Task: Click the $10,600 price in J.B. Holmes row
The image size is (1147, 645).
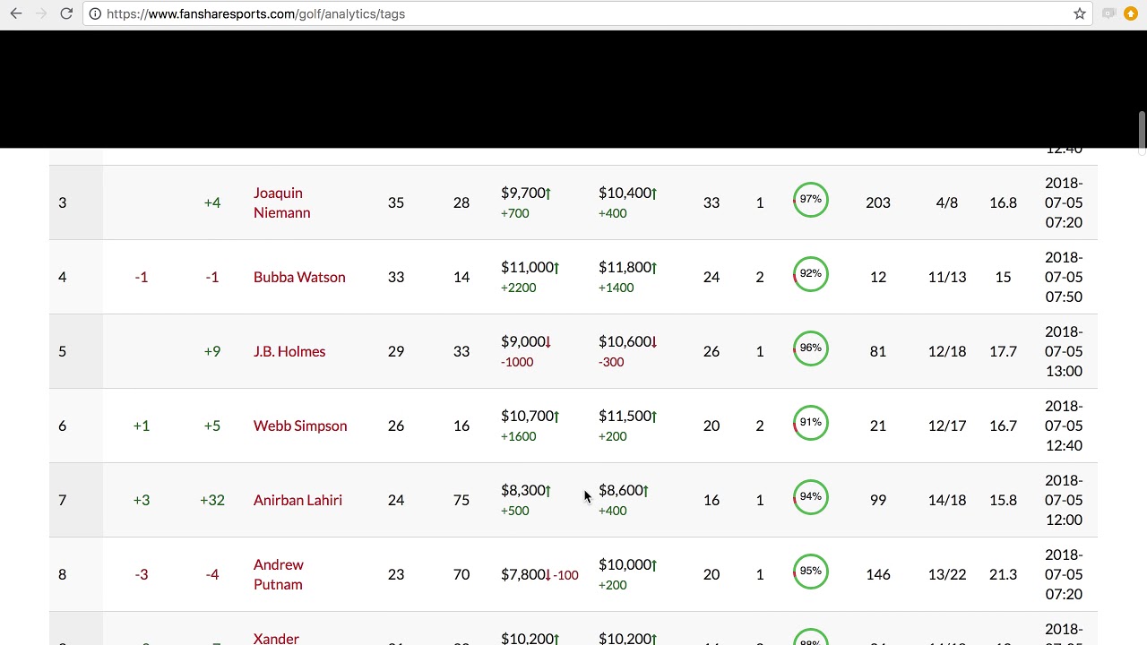Action: point(625,341)
